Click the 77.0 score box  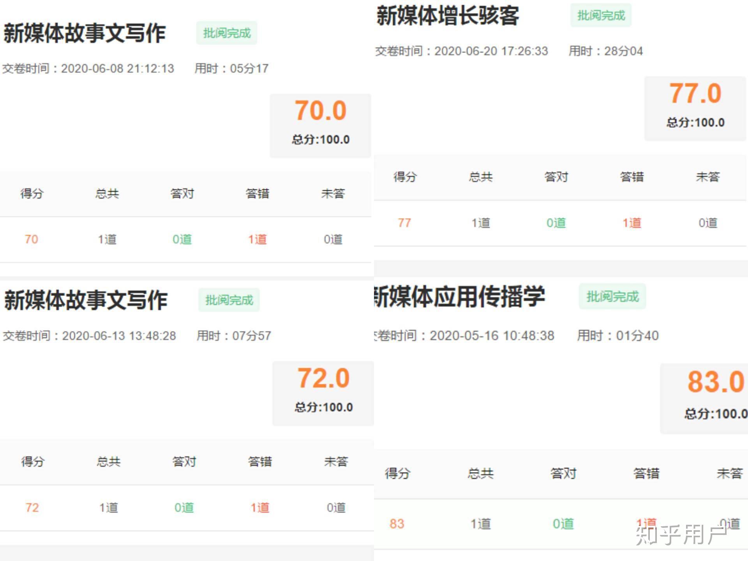click(695, 108)
